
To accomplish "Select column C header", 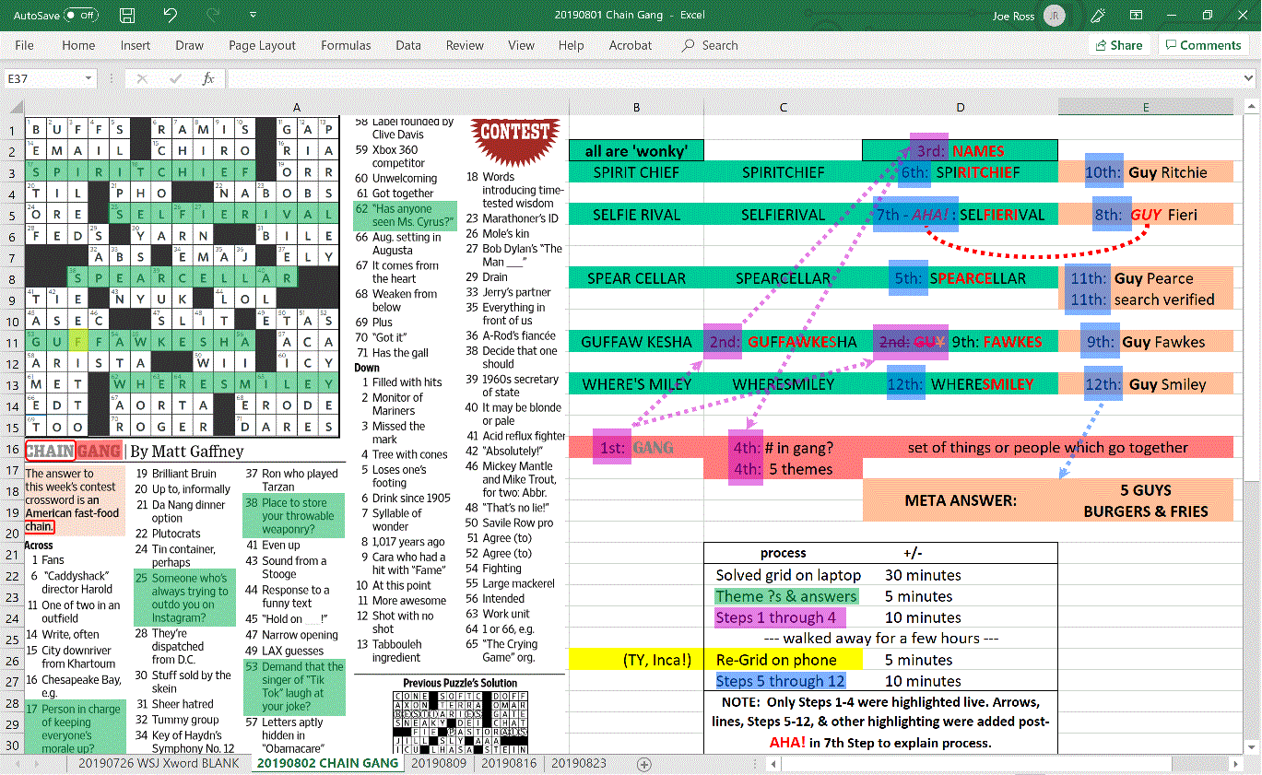I will pyautogui.click(x=783, y=107).
